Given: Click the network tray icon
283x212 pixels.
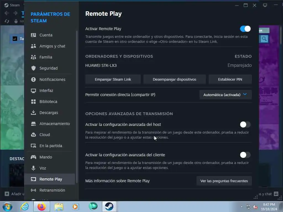Looking at the screenshot, I should 248,207.
